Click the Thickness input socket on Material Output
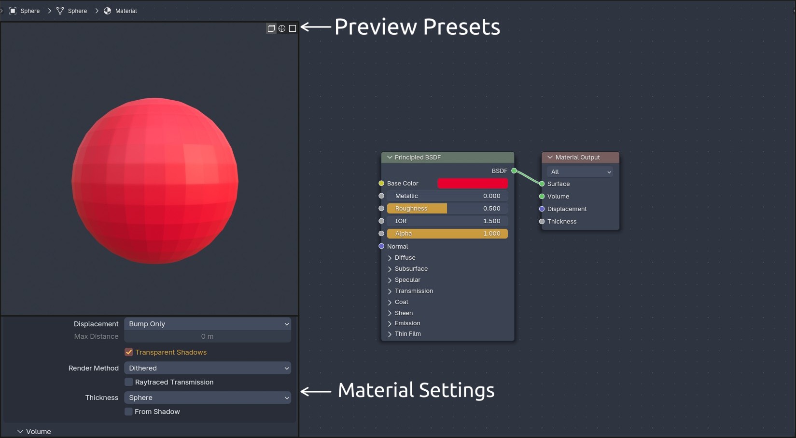The height and width of the screenshot is (438, 796). 542,221
